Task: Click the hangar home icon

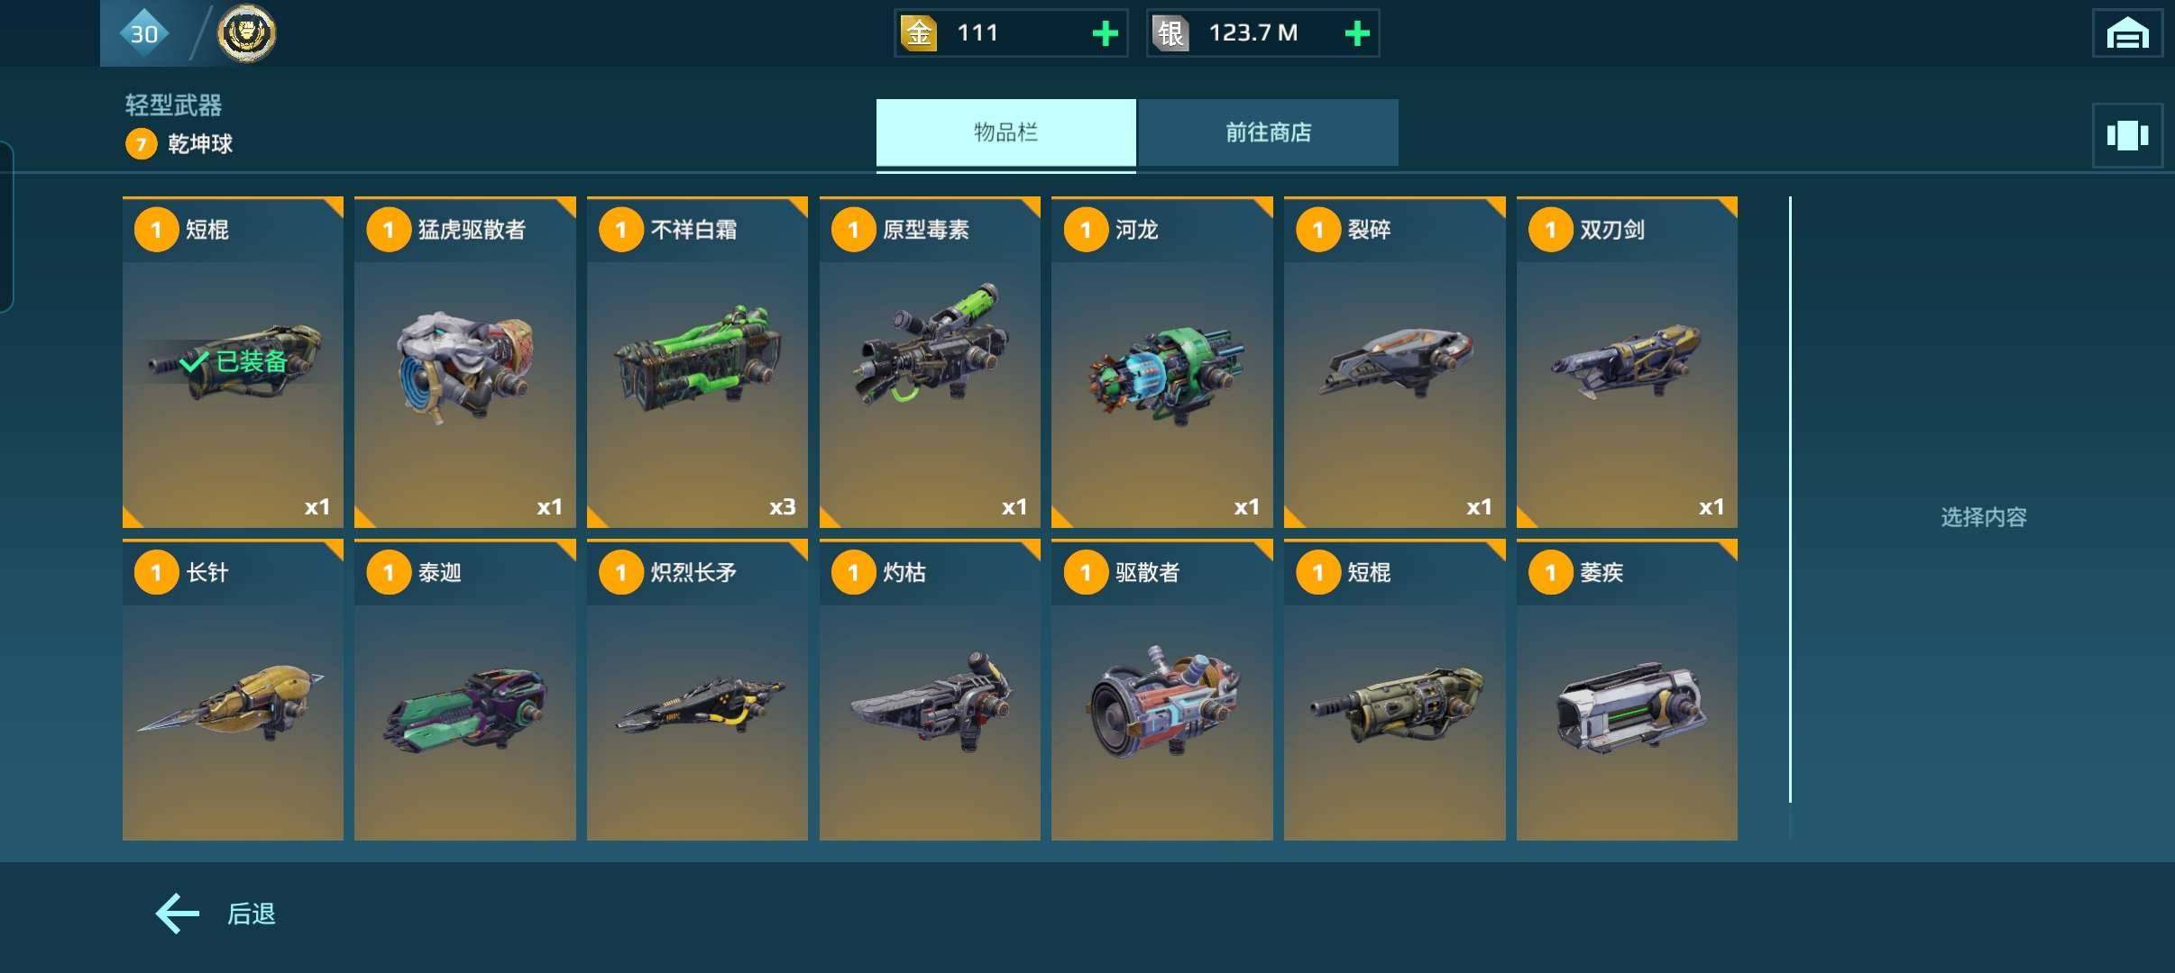Action: [x=2127, y=34]
